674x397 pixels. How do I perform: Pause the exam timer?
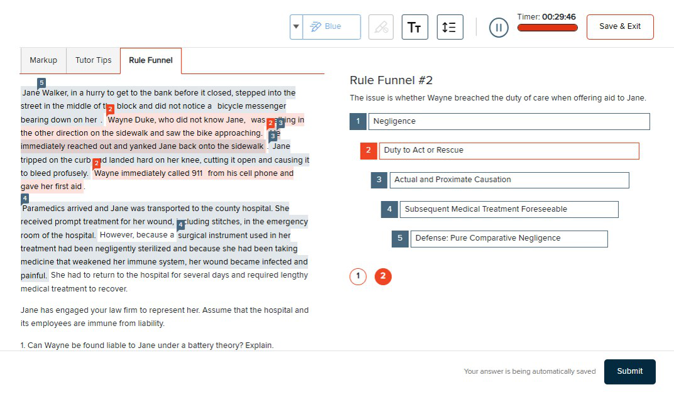(498, 27)
